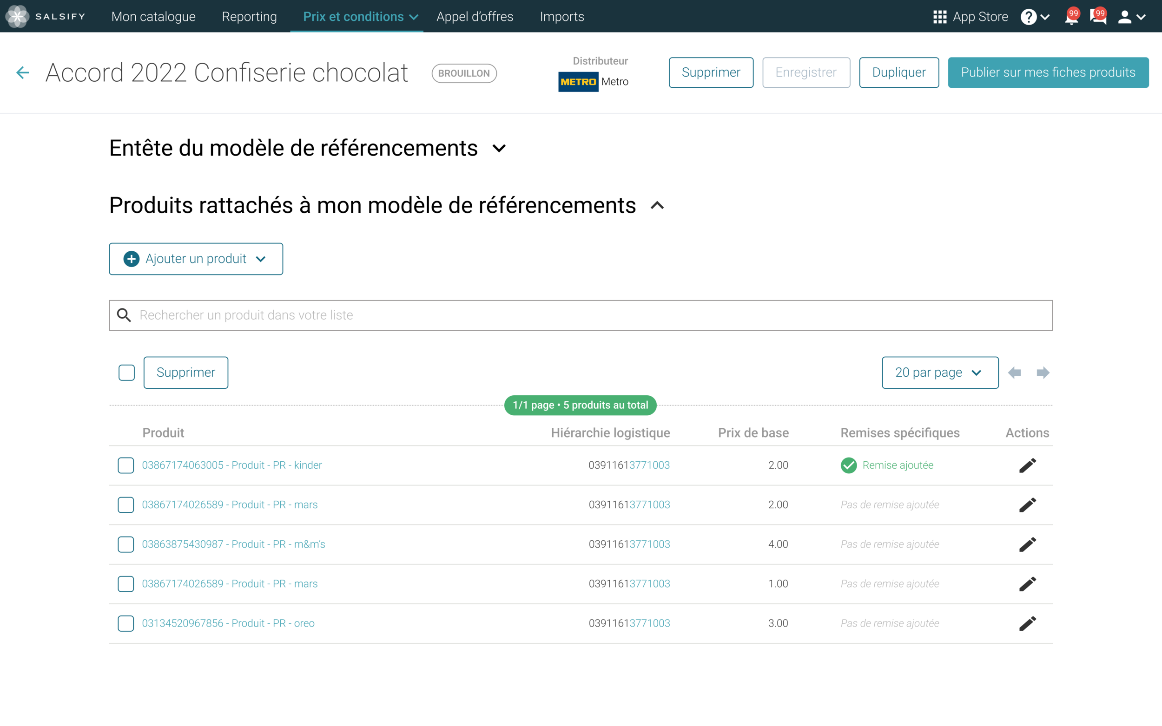Click the search magnifier icon

pyautogui.click(x=124, y=315)
